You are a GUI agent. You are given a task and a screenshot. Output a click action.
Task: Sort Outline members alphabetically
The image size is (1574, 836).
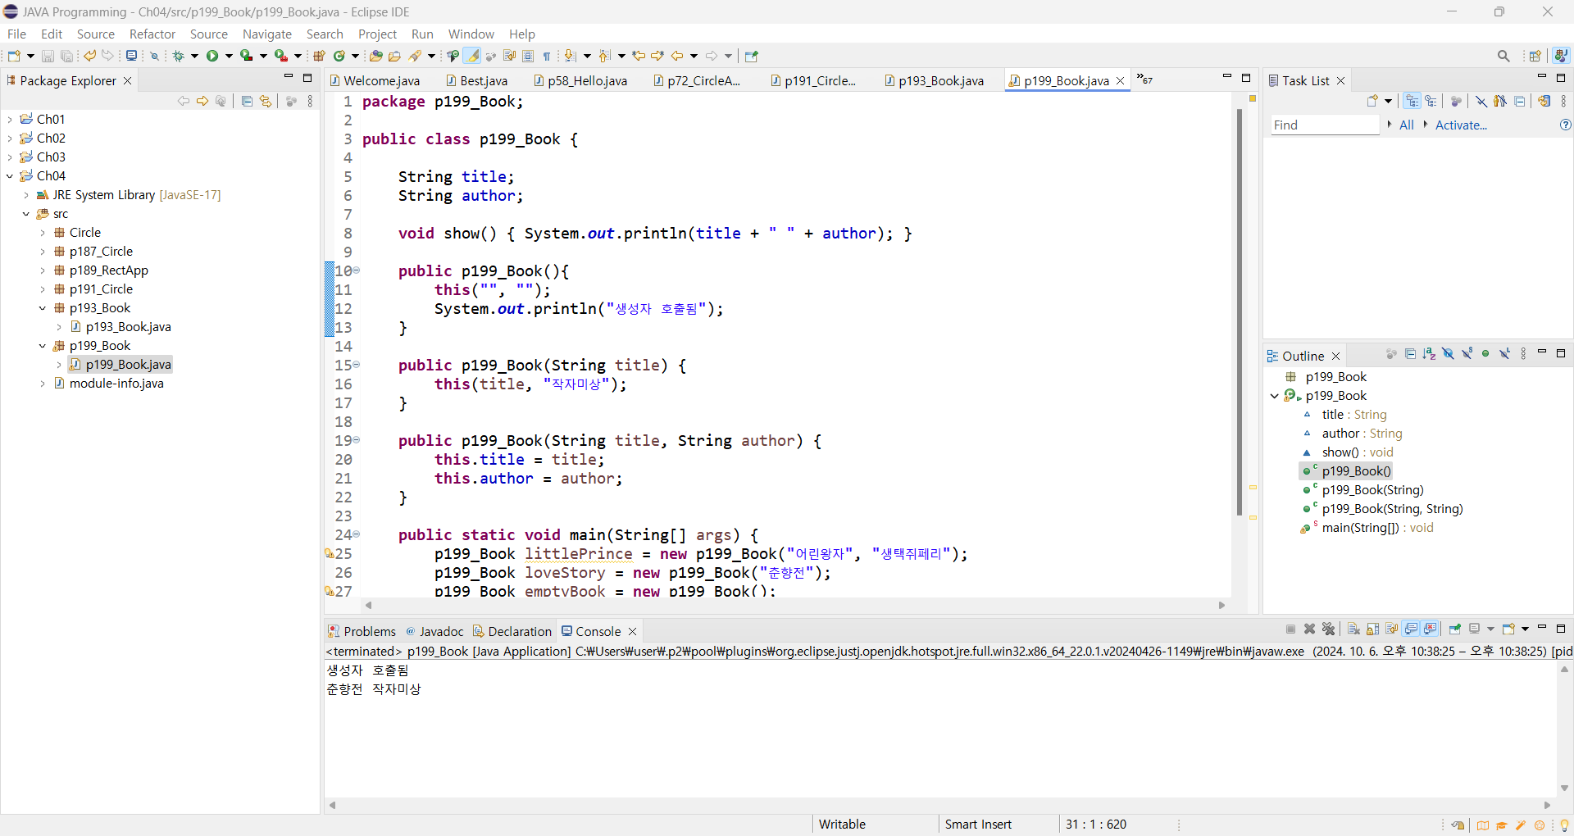1429,354
